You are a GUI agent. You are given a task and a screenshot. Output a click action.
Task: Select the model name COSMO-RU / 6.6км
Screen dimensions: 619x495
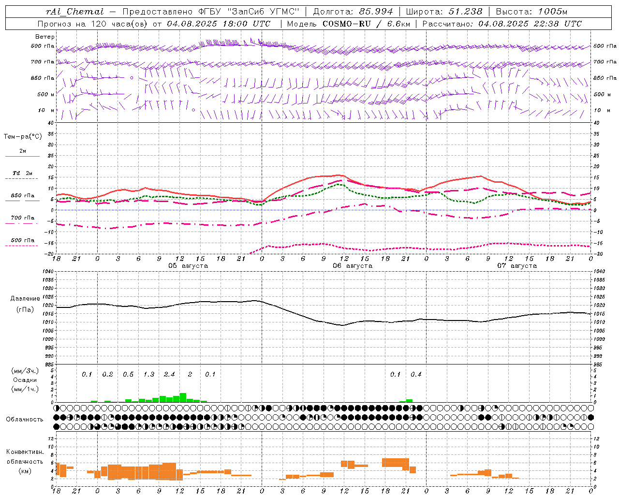click(x=366, y=24)
